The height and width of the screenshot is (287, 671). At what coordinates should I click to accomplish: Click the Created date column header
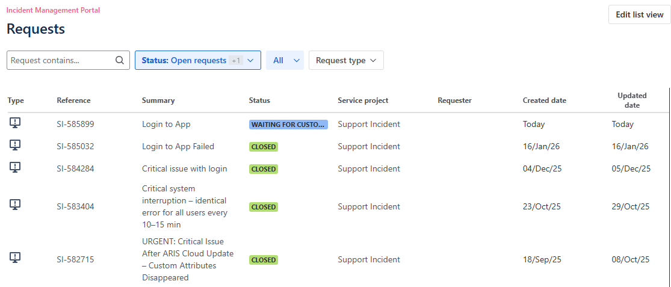tap(544, 100)
